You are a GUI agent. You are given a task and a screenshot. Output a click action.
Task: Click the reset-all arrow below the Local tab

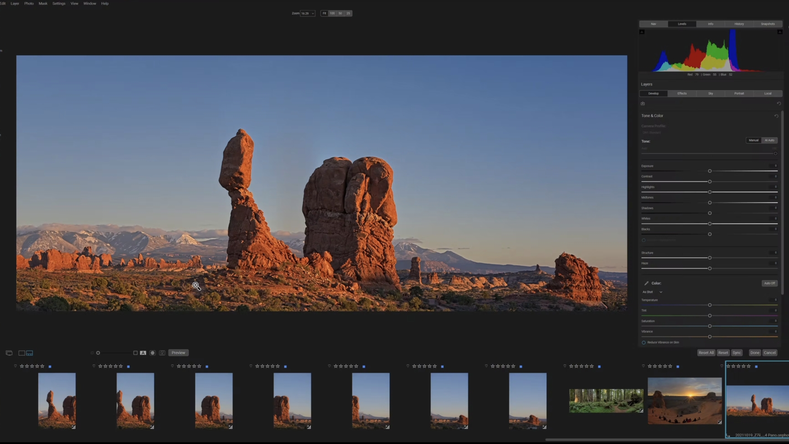coord(779,103)
